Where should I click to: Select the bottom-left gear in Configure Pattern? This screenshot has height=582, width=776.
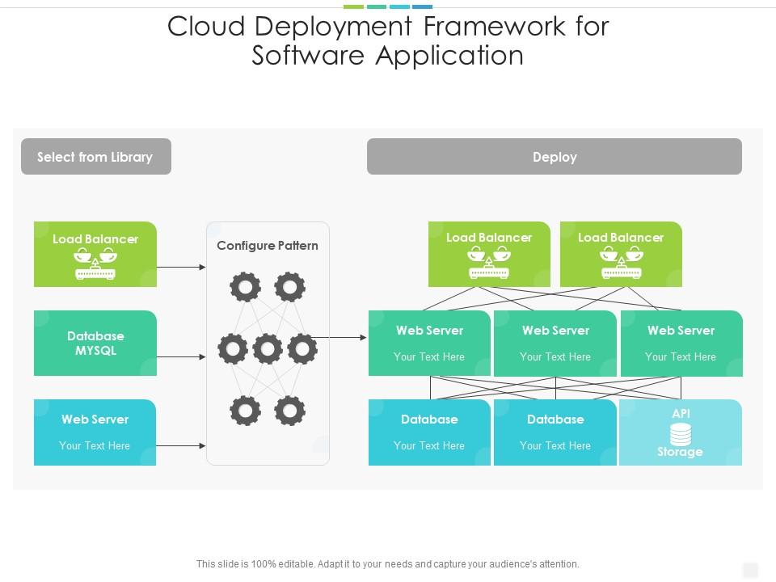(x=245, y=411)
